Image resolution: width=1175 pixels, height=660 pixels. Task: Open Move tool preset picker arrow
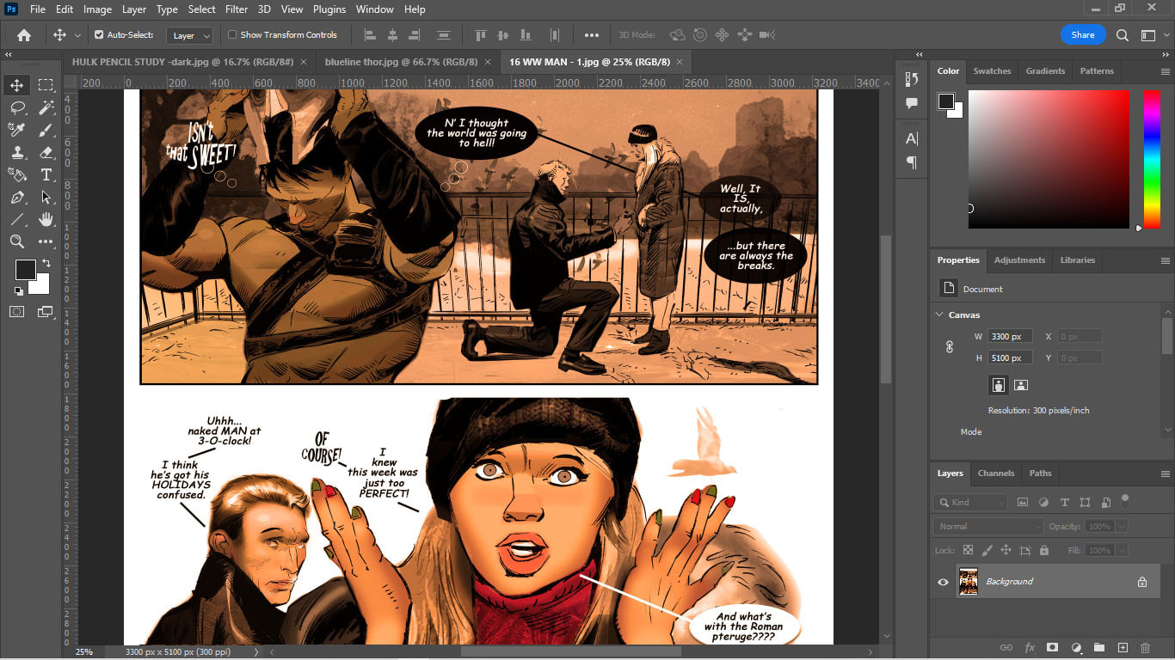pyautogui.click(x=78, y=35)
